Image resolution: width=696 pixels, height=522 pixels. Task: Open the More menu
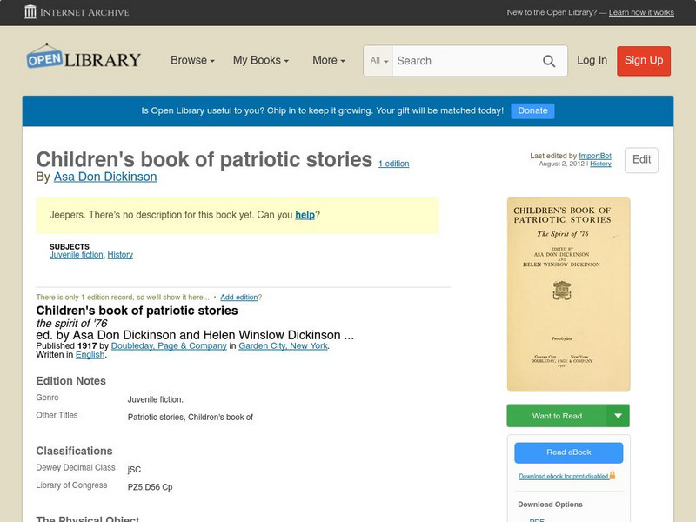[327, 61]
